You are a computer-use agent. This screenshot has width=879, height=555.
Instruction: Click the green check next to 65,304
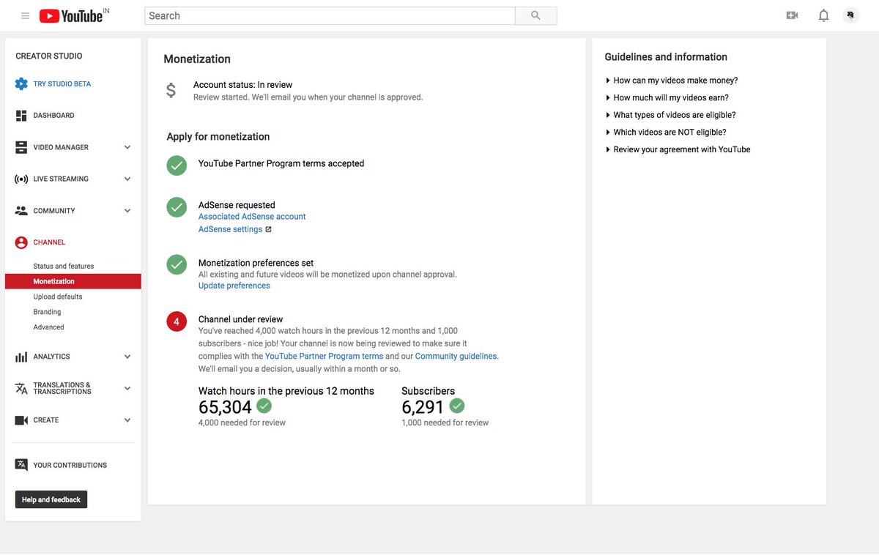click(x=264, y=406)
